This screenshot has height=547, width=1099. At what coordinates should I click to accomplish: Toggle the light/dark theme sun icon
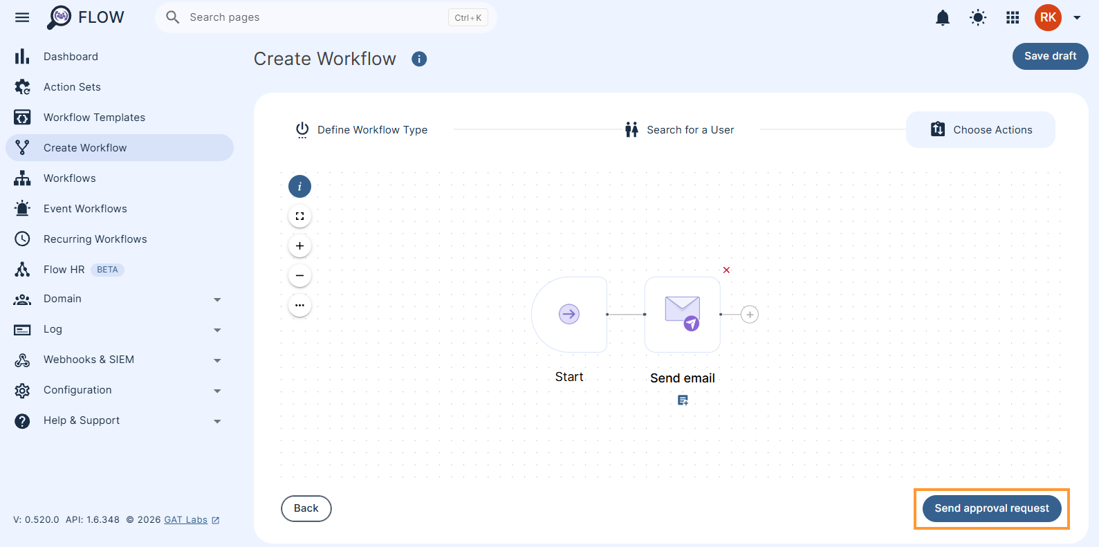978,17
